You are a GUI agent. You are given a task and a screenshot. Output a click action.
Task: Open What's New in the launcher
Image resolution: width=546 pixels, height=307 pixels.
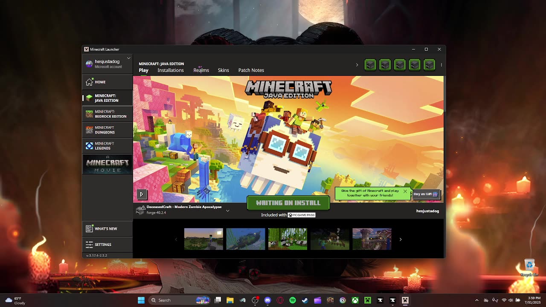tap(107, 229)
